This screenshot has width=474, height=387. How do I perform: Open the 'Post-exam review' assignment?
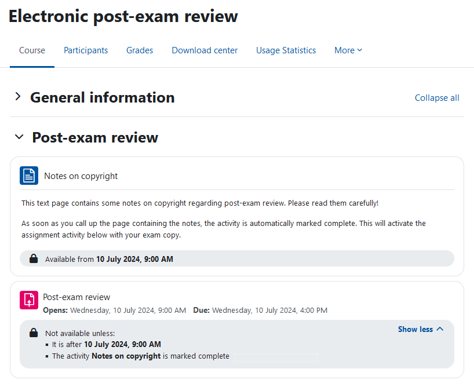(x=76, y=297)
